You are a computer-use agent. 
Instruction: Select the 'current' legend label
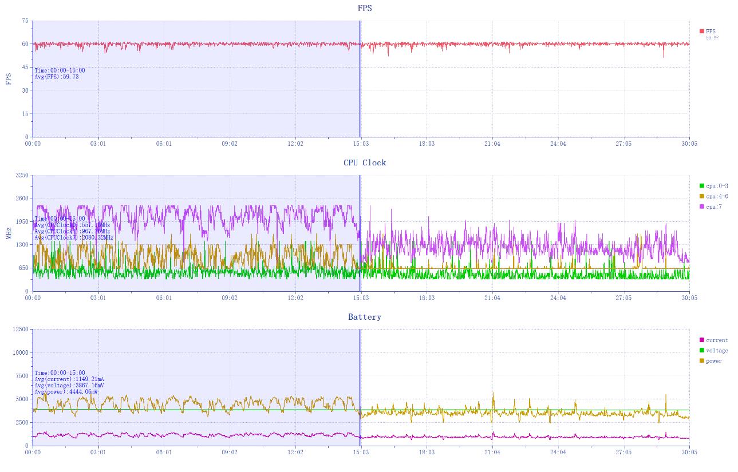click(717, 340)
